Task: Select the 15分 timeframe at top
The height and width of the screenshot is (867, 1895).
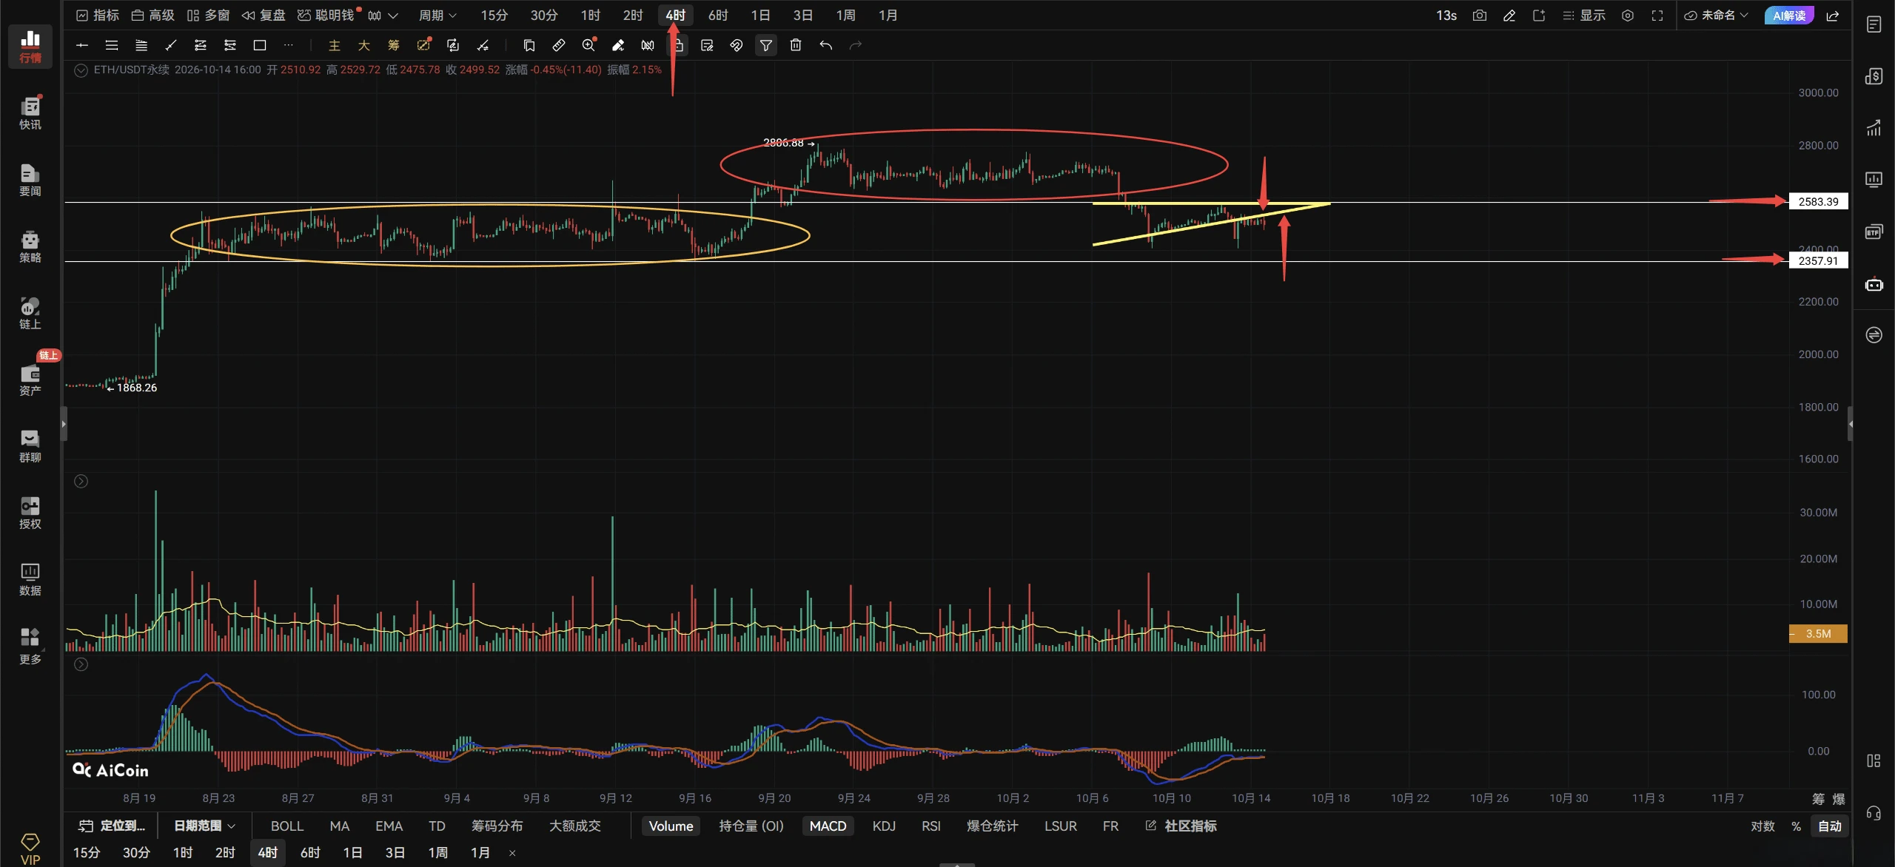Action: click(494, 16)
